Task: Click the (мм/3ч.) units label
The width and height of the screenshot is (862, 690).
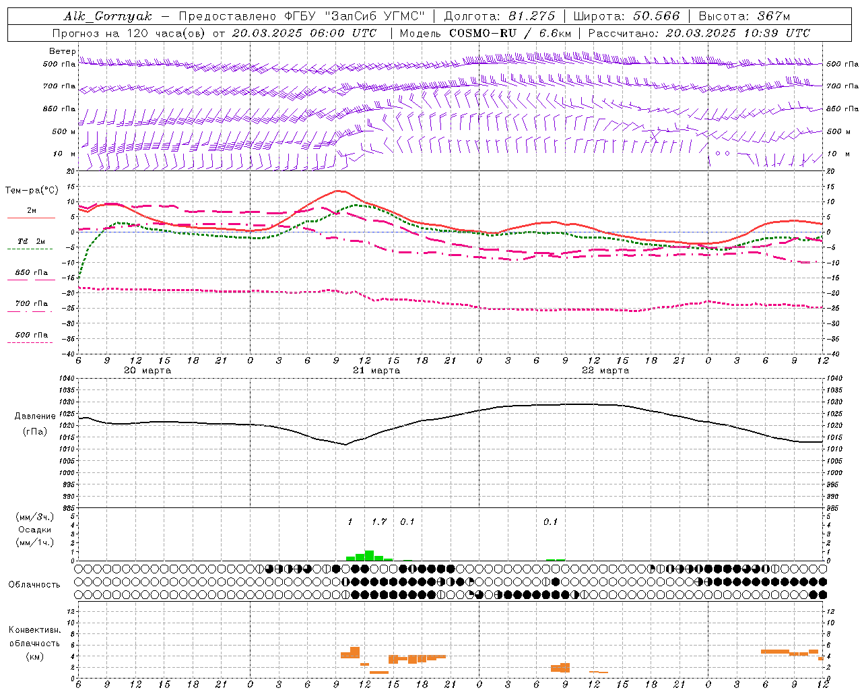Action: click(x=34, y=517)
